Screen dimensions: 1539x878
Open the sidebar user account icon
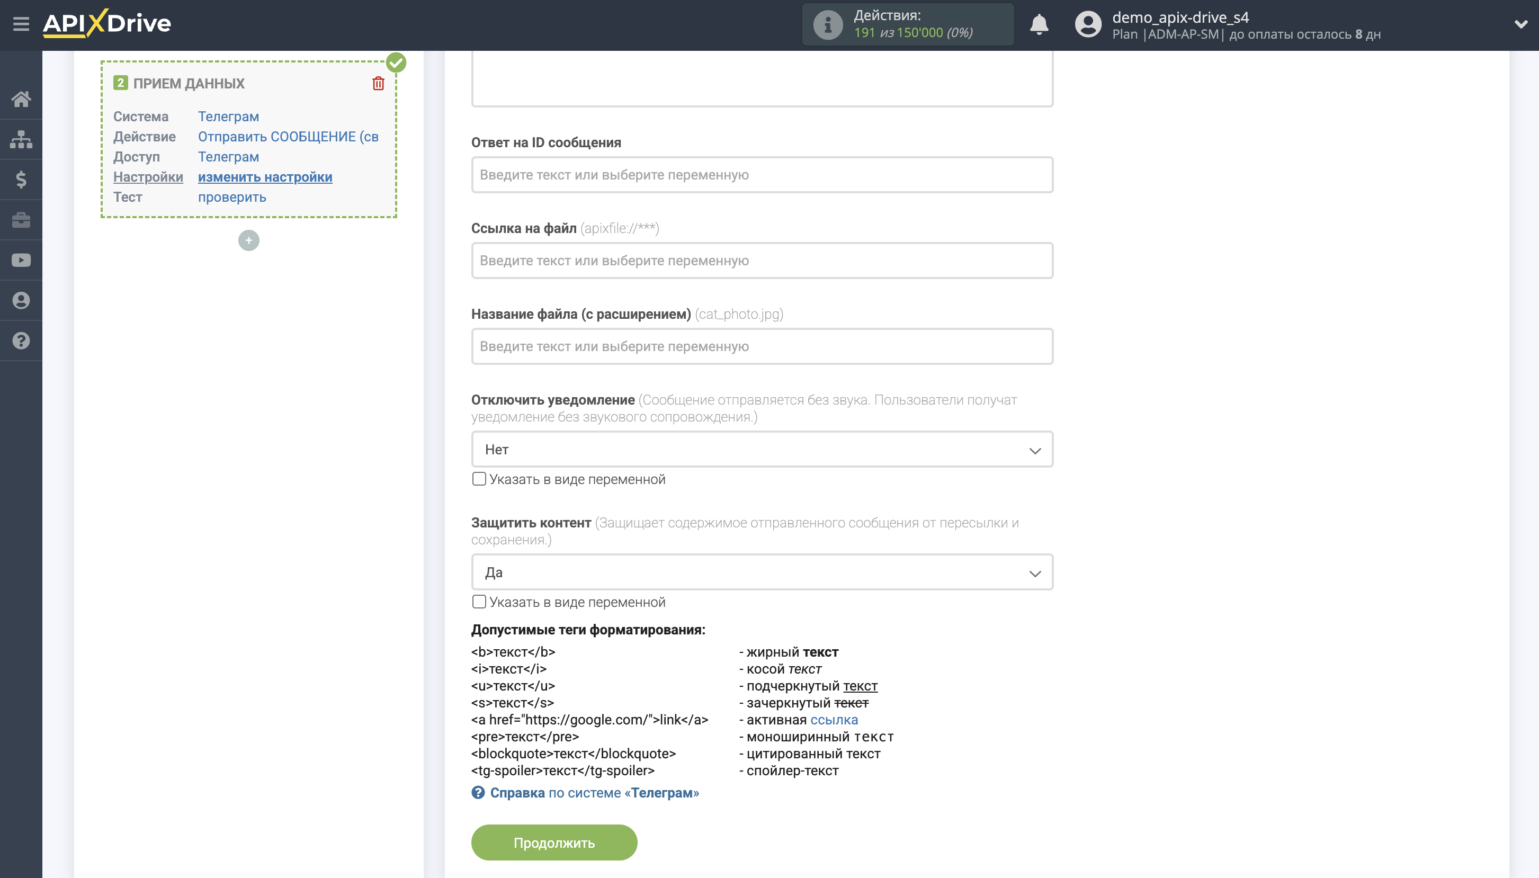point(21,300)
